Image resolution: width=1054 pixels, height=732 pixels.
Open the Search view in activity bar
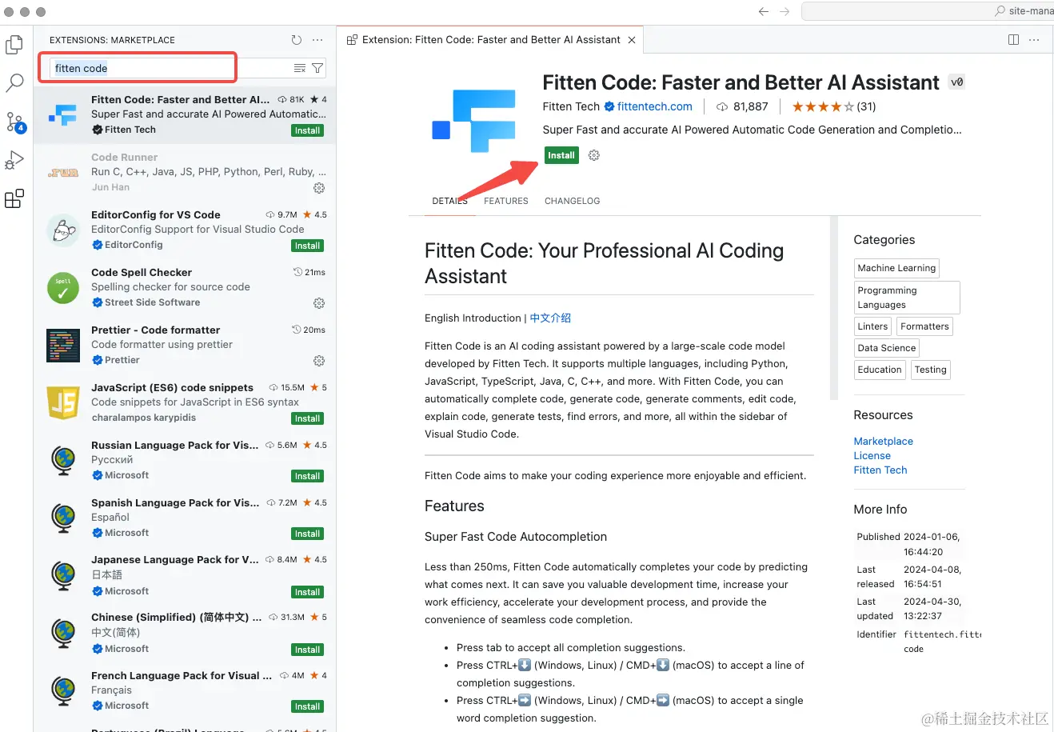click(14, 83)
